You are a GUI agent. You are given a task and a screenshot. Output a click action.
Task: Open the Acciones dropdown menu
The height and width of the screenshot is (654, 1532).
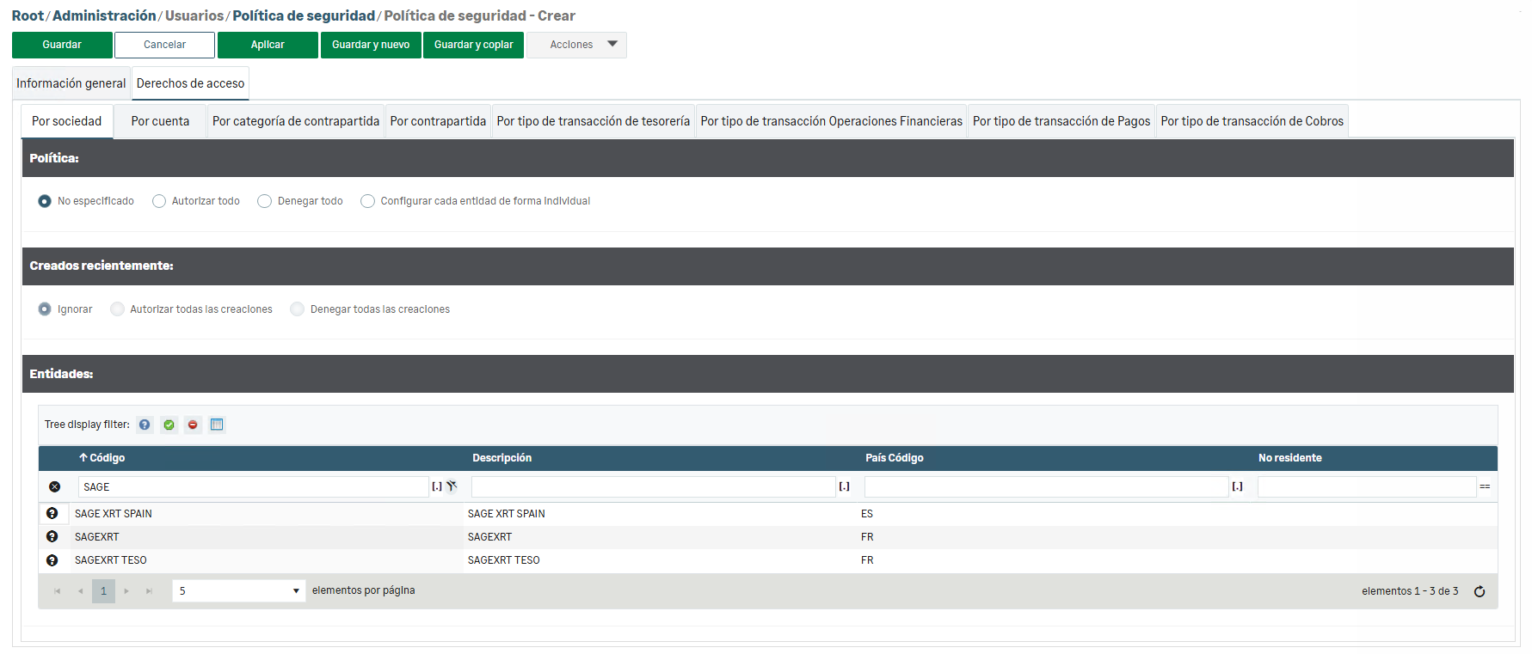tap(576, 45)
